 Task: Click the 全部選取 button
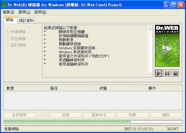(x=20, y=115)
